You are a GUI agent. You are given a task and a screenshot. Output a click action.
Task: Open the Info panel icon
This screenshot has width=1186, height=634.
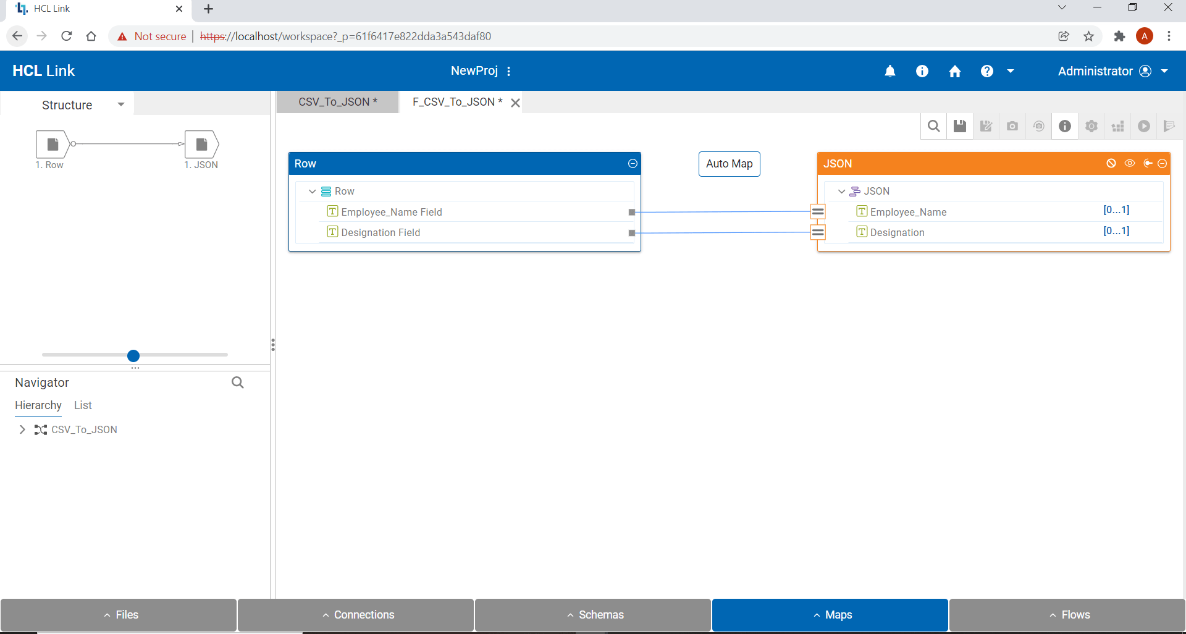[1065, 125]
